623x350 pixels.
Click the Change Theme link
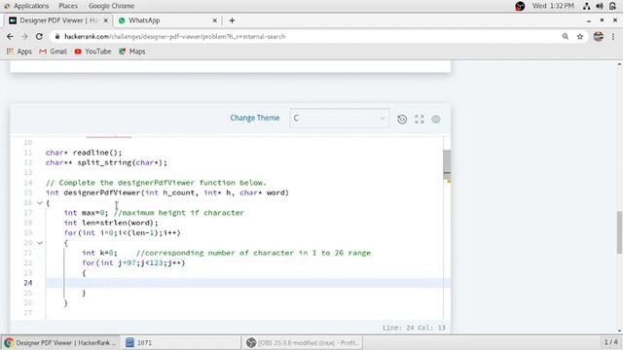click(255, 118)
